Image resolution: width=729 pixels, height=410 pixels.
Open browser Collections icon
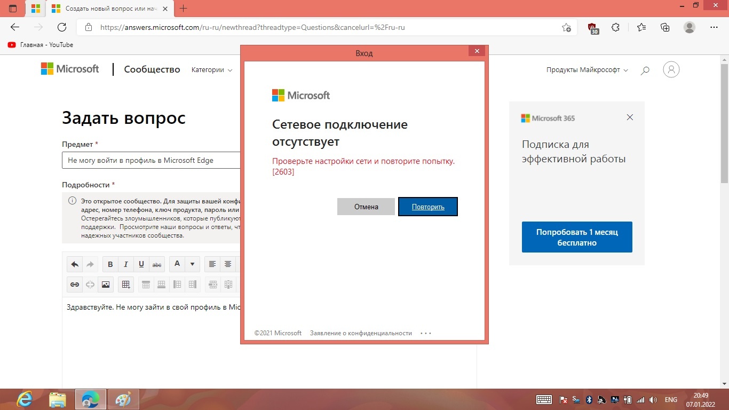coord(665,27)
